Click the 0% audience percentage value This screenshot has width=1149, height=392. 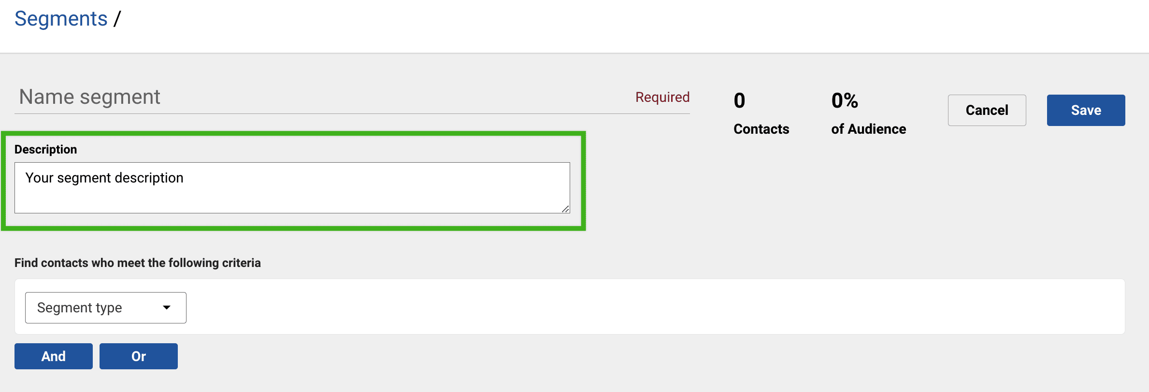844,100
